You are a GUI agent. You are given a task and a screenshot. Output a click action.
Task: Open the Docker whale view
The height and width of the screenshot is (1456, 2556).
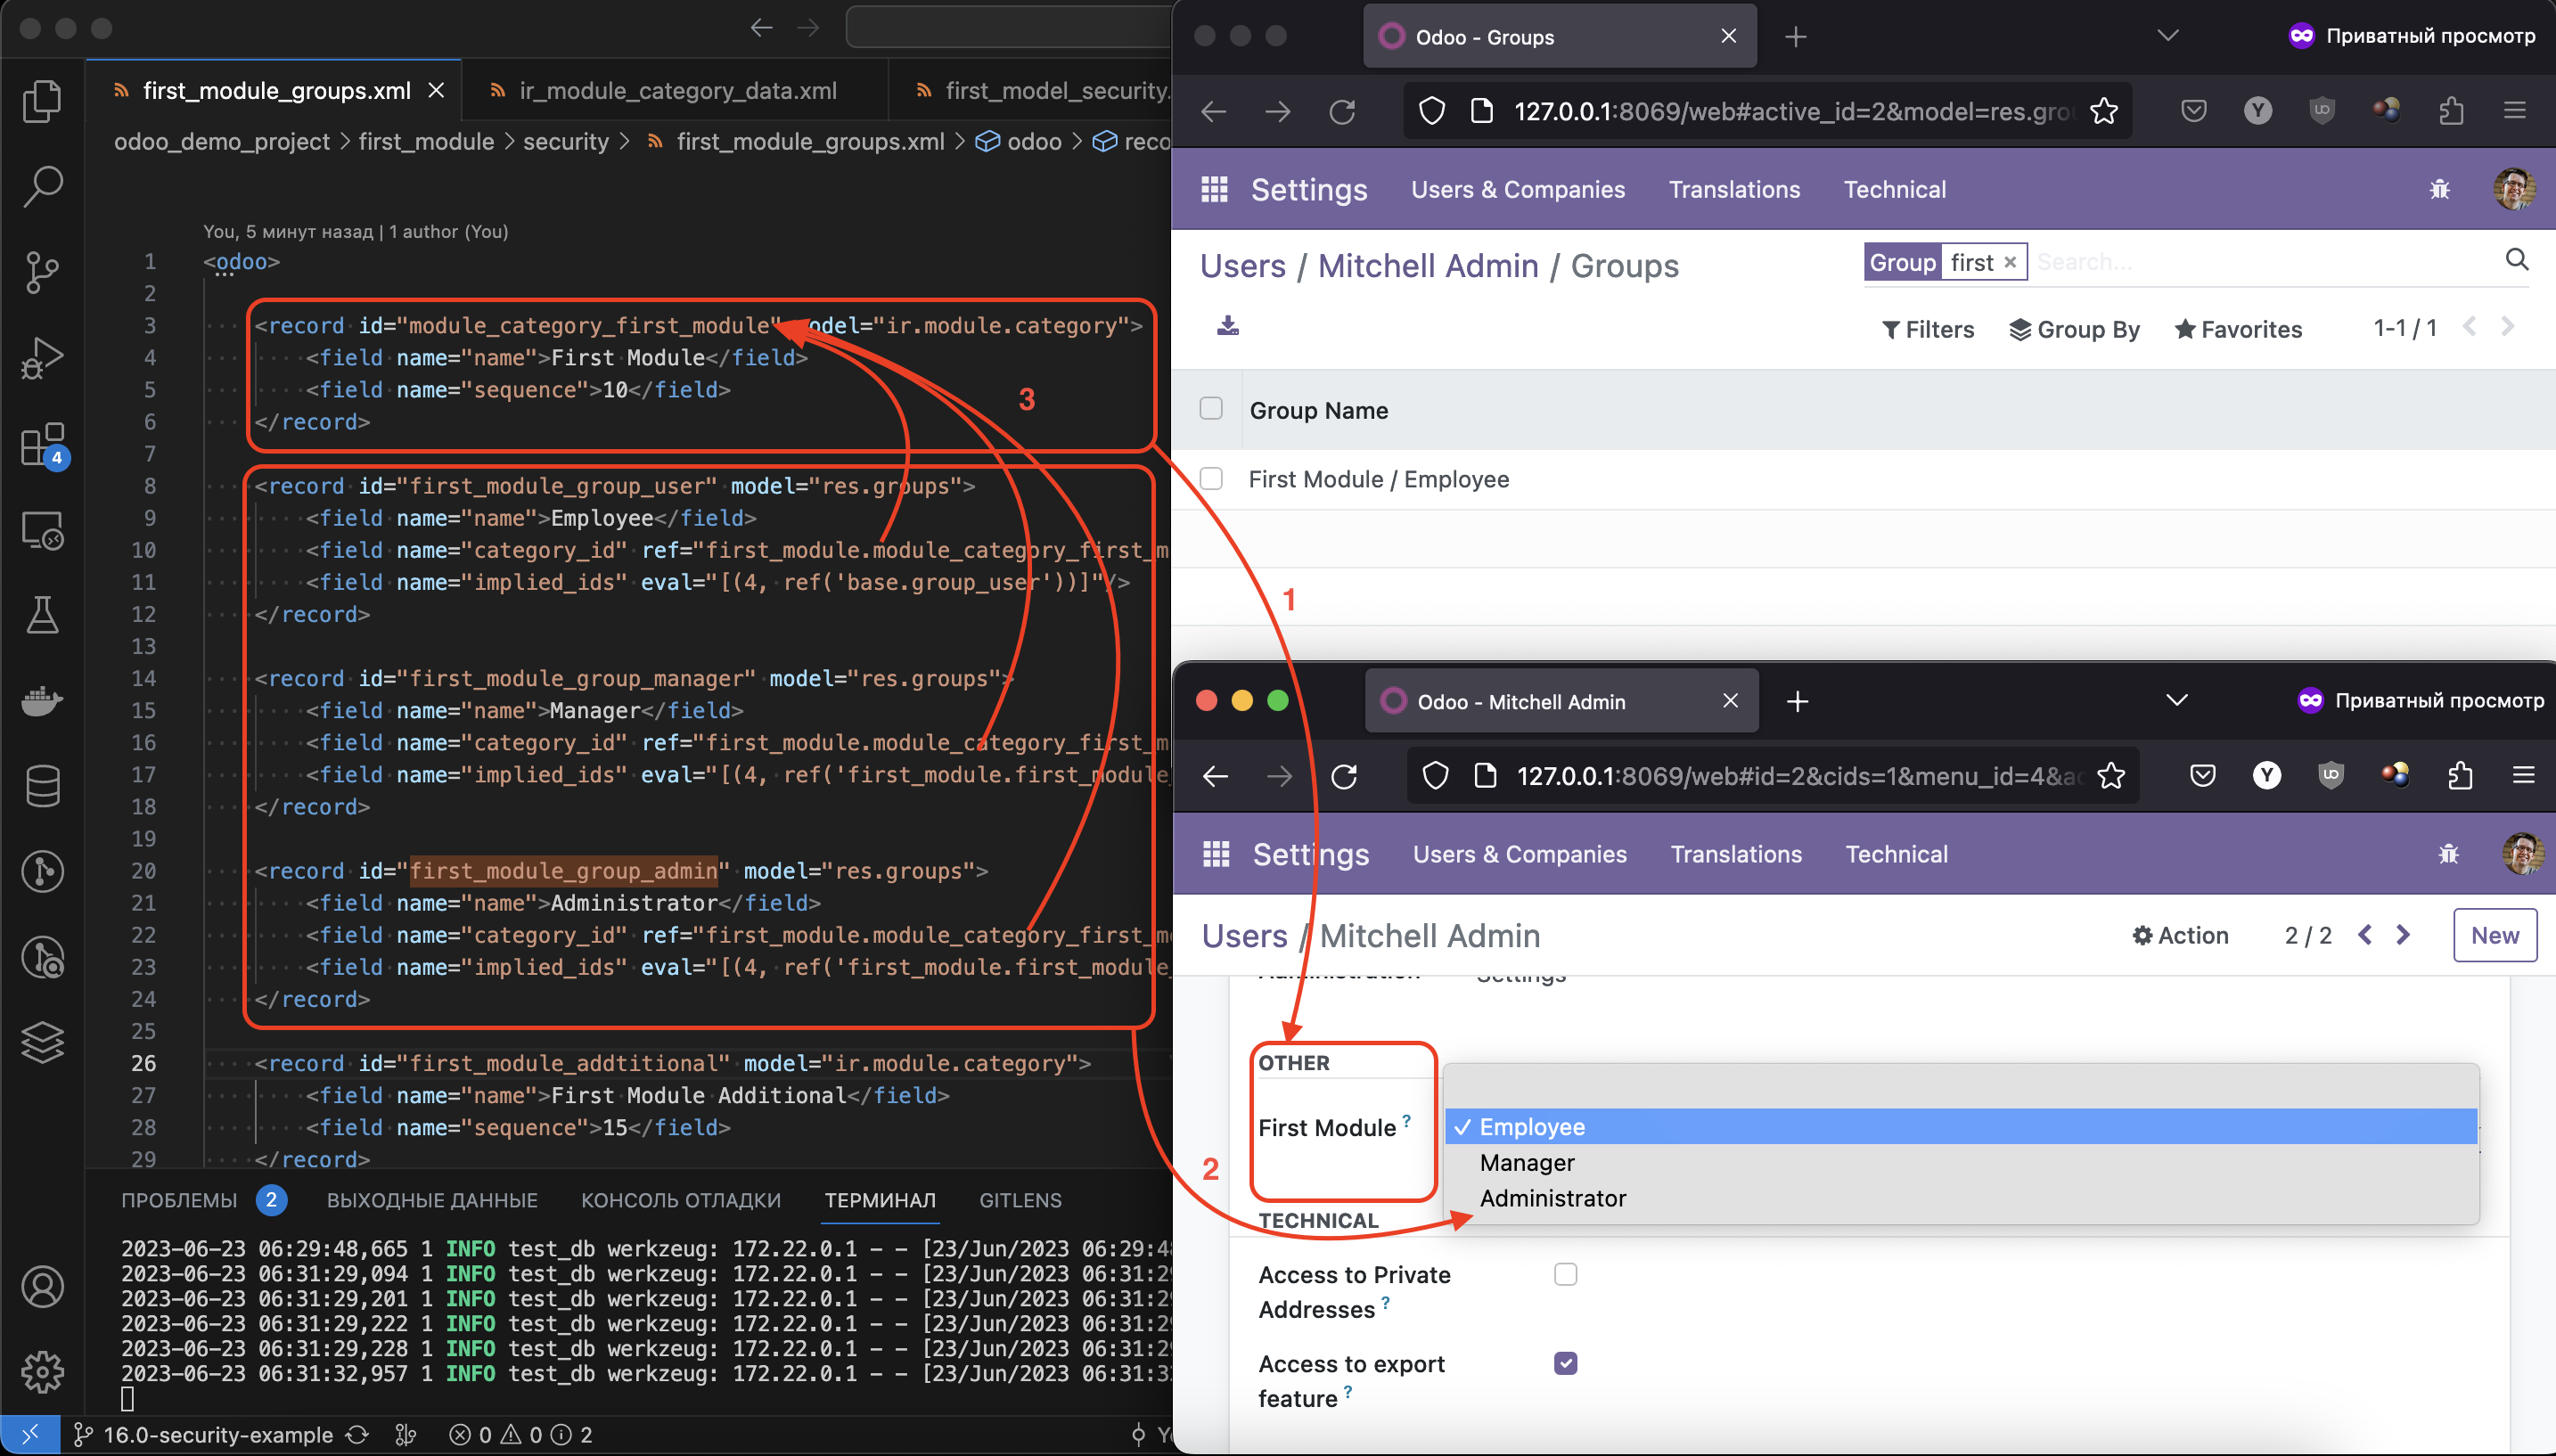pos(42,701)
